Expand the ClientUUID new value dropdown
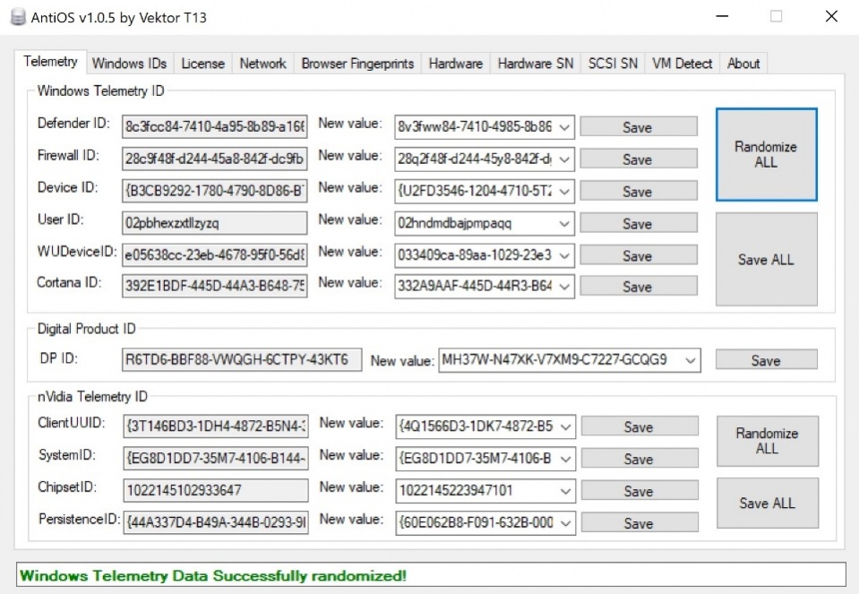The height and width of the screenshot is (594, 859). pyautogui.click(x=566, y=426)
